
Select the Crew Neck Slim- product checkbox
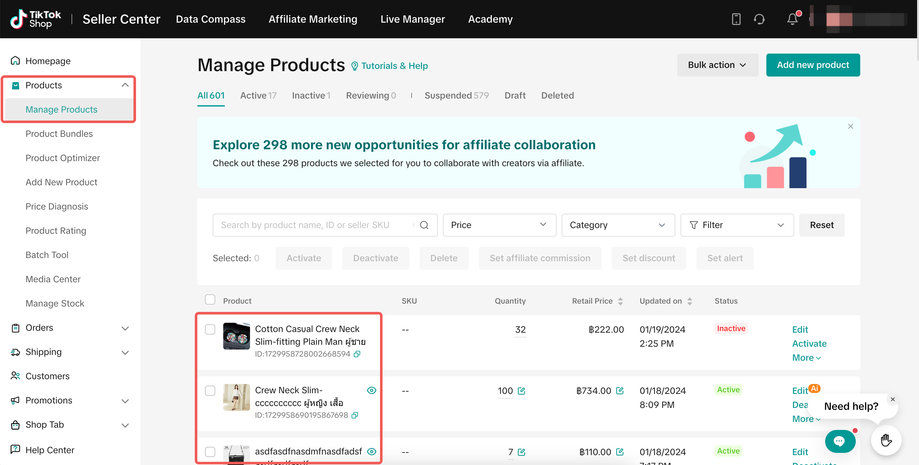tap(210, 391)
